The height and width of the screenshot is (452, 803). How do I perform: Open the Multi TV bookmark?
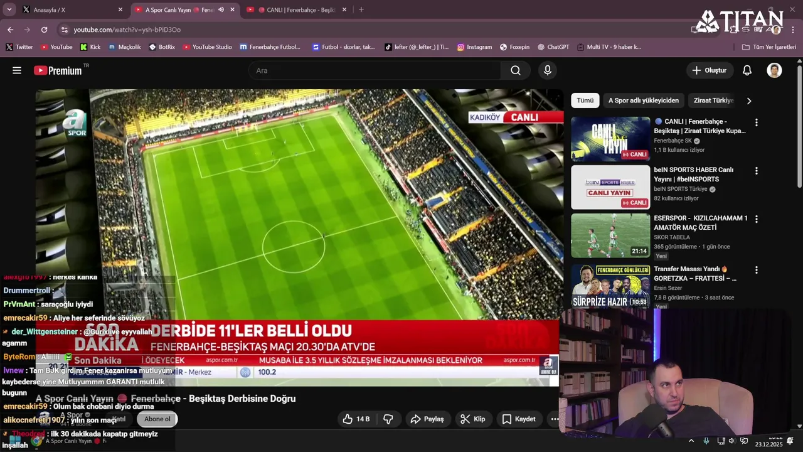click(609, 47)
